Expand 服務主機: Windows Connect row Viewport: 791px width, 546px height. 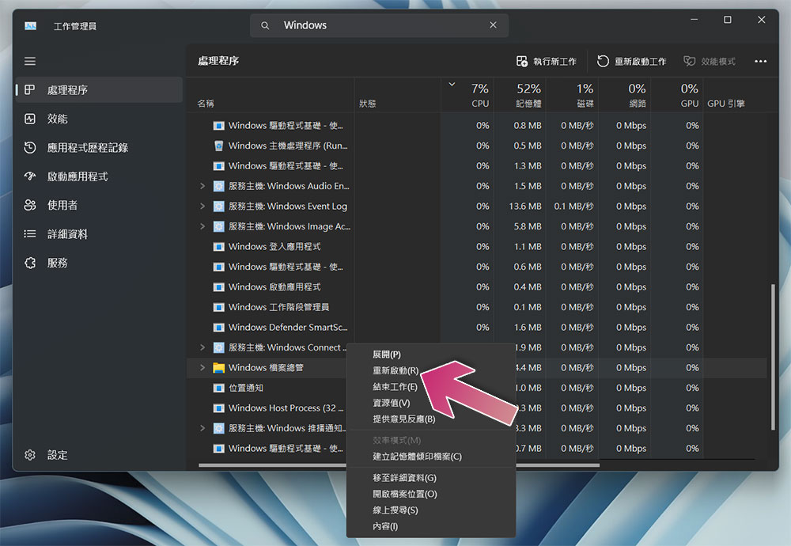(x=202, y=347)
